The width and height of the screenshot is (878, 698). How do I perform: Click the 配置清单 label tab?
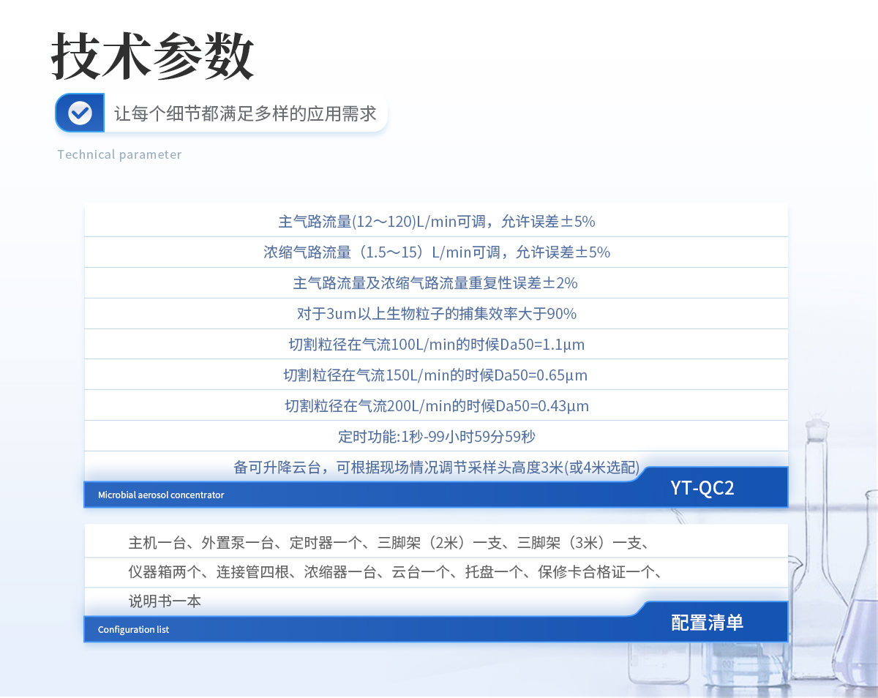[707, 623]
